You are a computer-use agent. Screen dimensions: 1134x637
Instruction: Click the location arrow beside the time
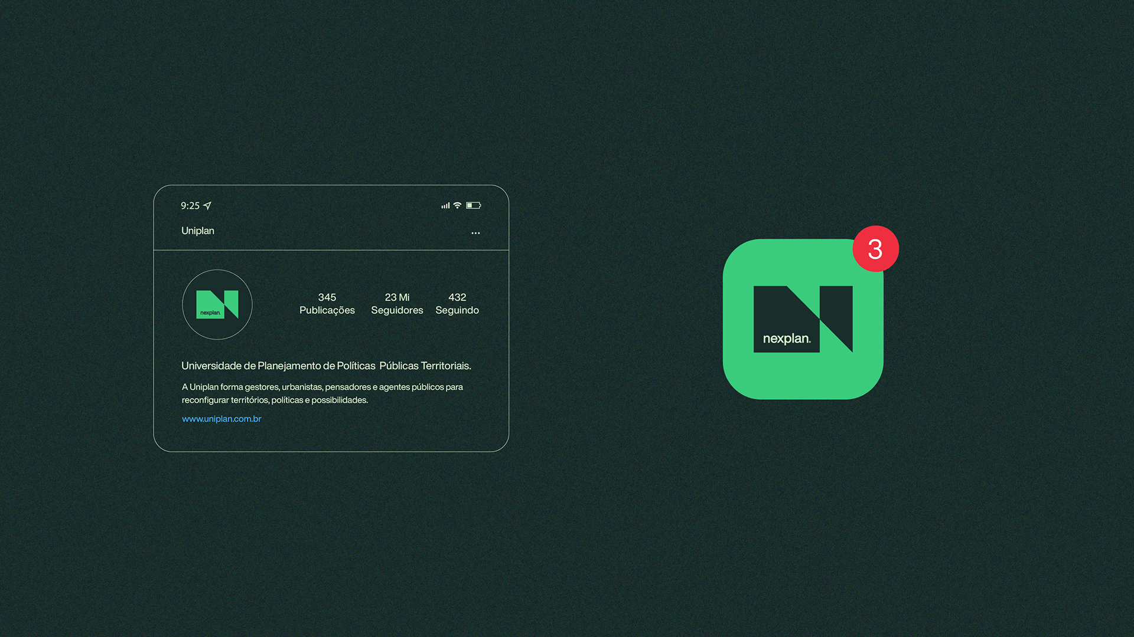tap(207, 206)
